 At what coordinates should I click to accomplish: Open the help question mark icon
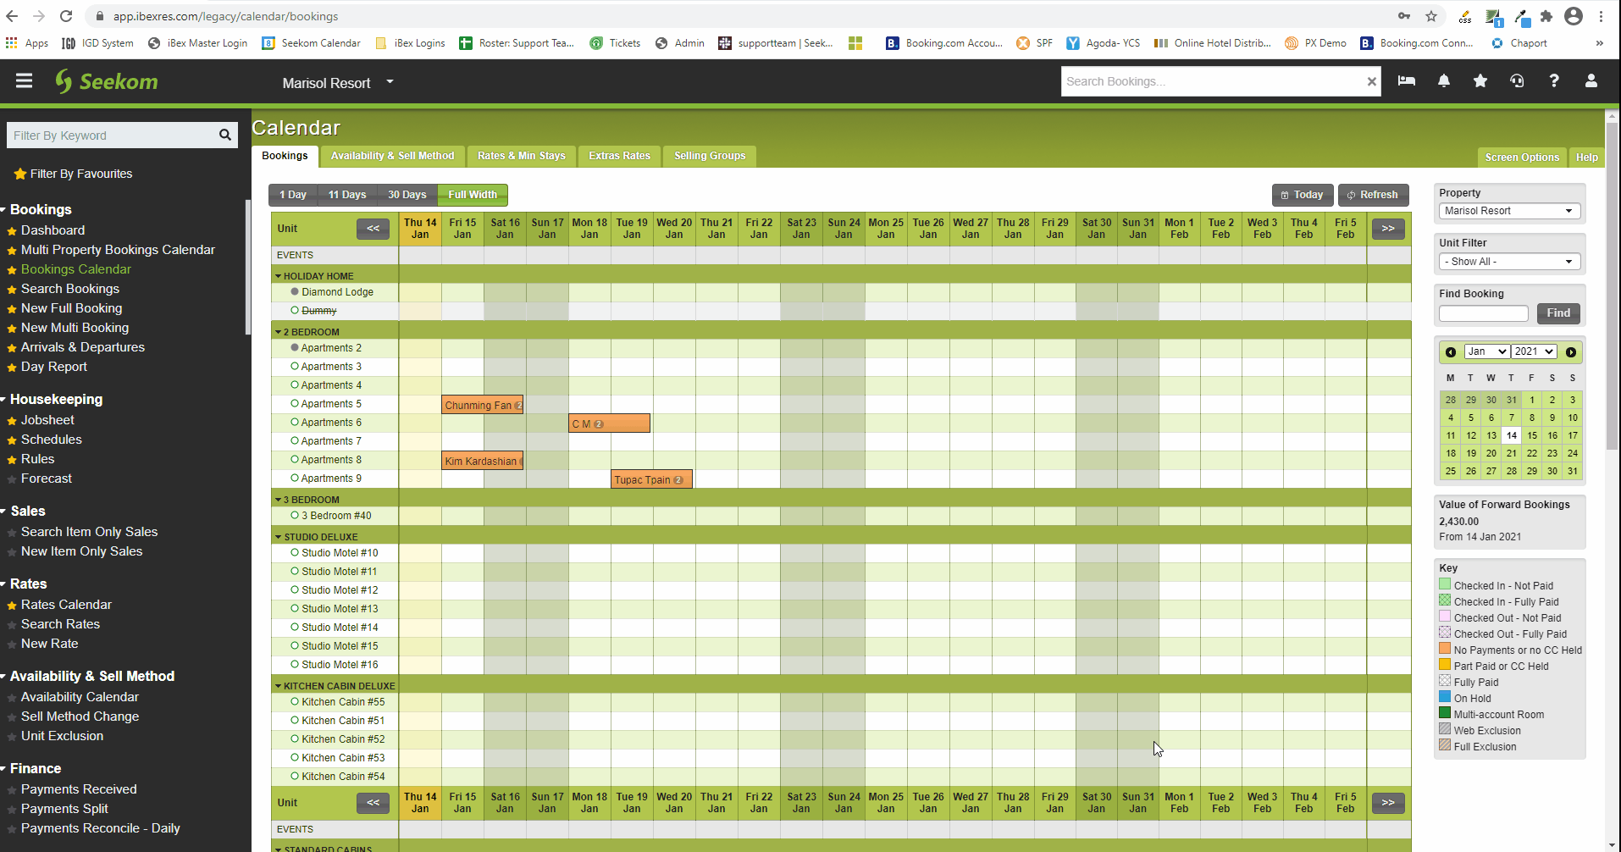(1554, 80)
